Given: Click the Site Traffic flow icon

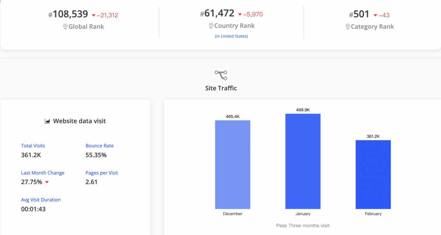Looking at the screenshot, I should point(221,75).
